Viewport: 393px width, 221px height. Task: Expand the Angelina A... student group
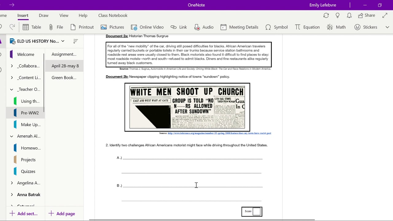coord(12,183)
